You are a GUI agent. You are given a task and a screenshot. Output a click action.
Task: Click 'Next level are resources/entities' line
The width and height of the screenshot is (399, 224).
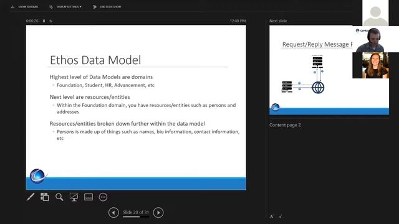click(90, 97)
